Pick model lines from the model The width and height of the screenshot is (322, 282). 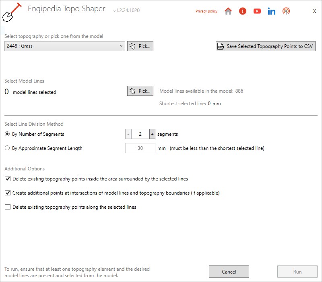pyautogui.click(x=140, y=91)
